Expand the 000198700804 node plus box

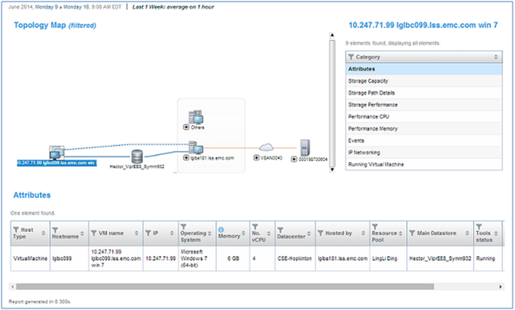(294, 159)
